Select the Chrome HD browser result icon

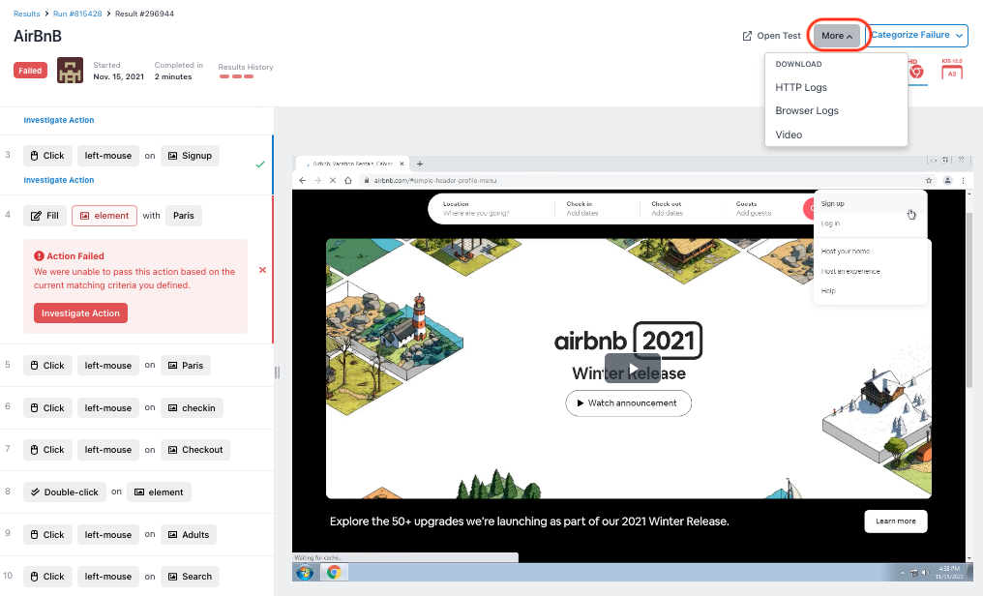tap(916, 71)
